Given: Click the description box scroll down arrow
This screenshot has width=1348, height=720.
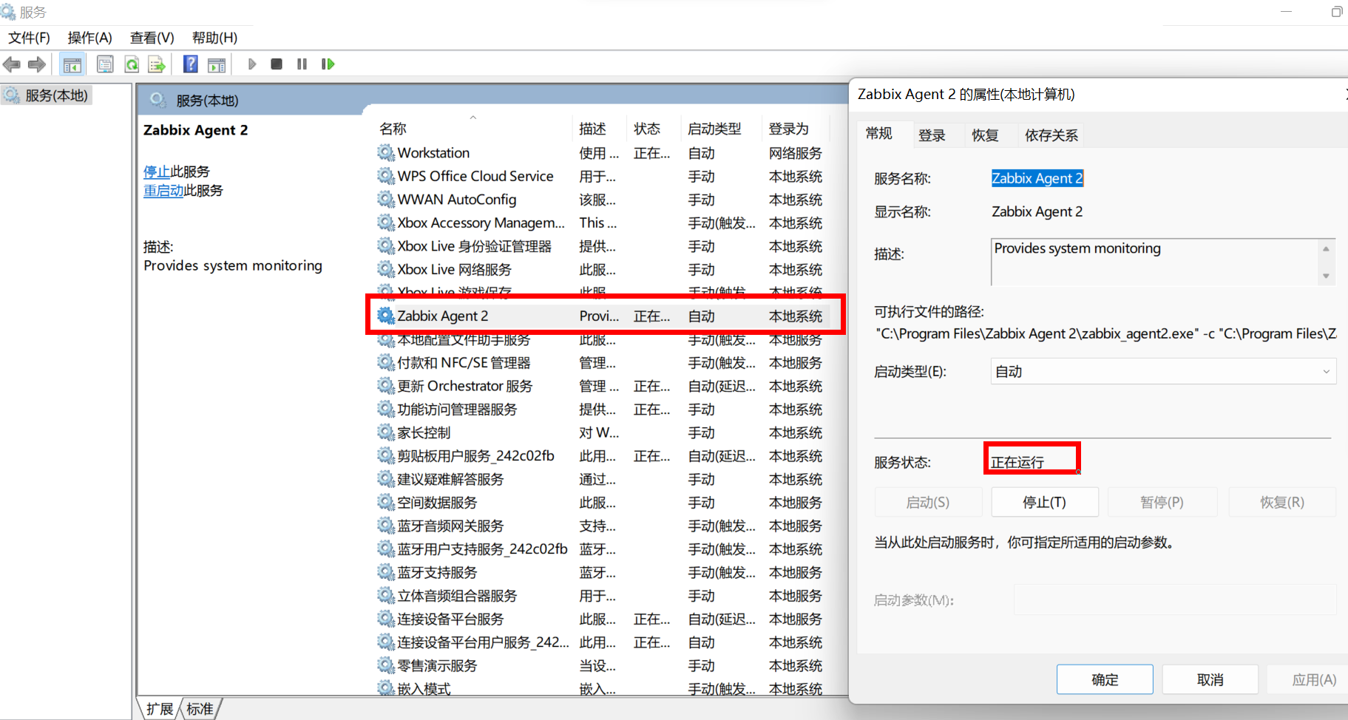Looking at the screenshot, I should [1326, 276].
